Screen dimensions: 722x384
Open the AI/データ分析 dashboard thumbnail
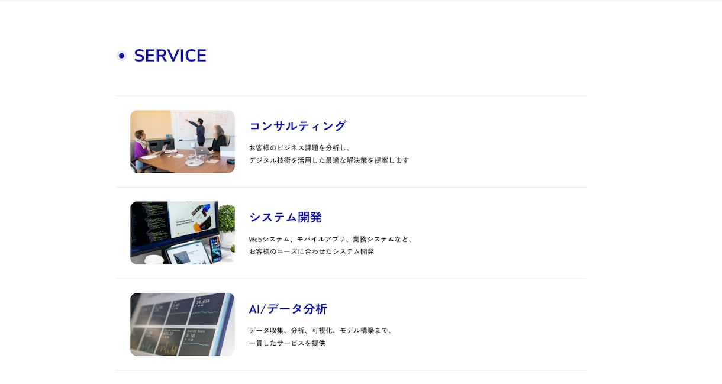click(x=182, y=324)
